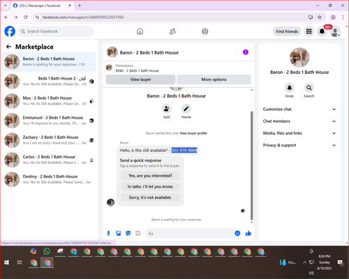
Task: Open the Carlos conversation
Action: point(49,160)
